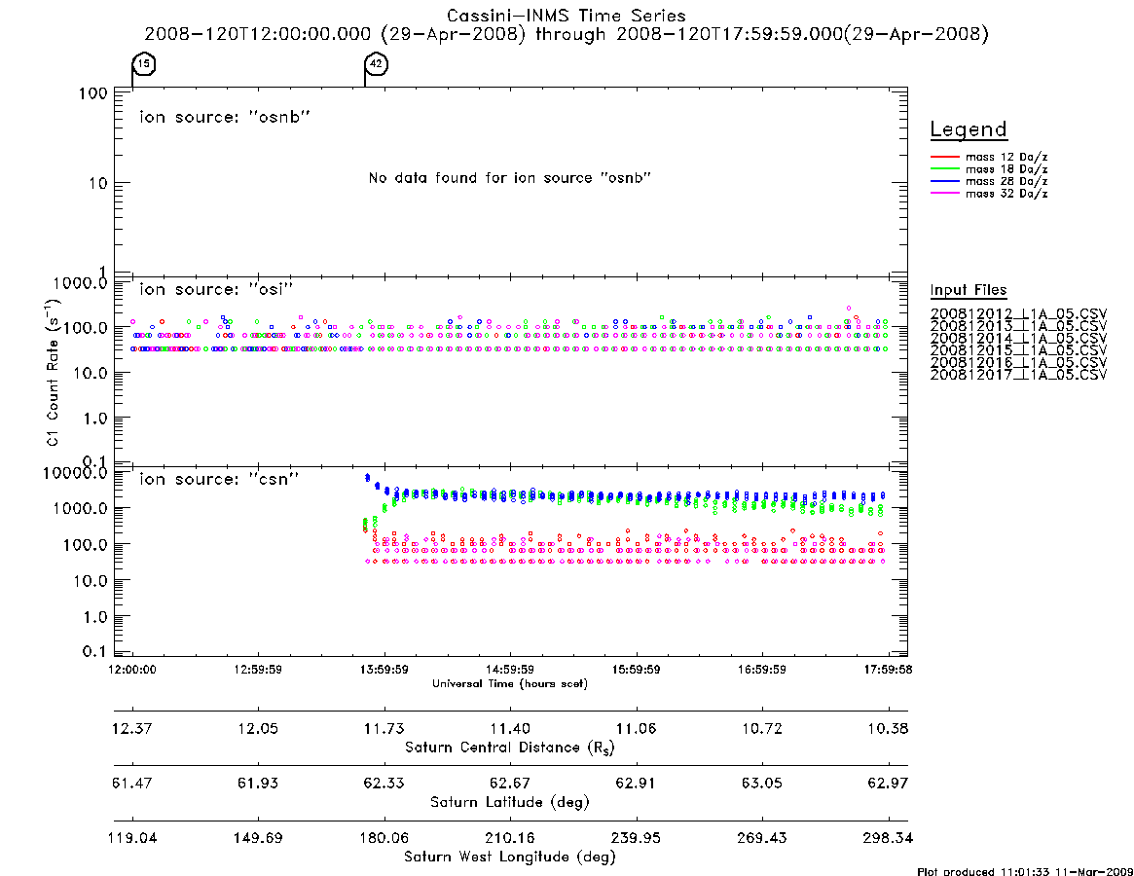
Task: Click the 61.47 latitude value
Action: [x=132, y=784]
